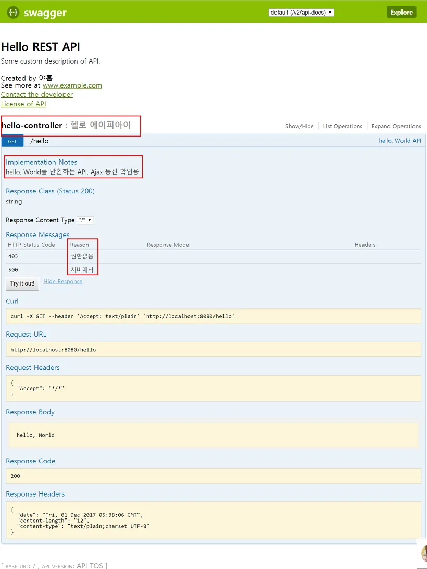Click Expand Operations
427x569 pixels.
(396, 126)
